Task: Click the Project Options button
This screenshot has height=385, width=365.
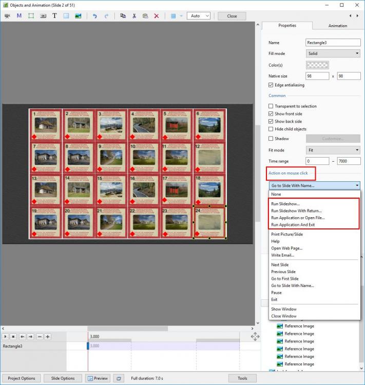Action: click(22, 378)
